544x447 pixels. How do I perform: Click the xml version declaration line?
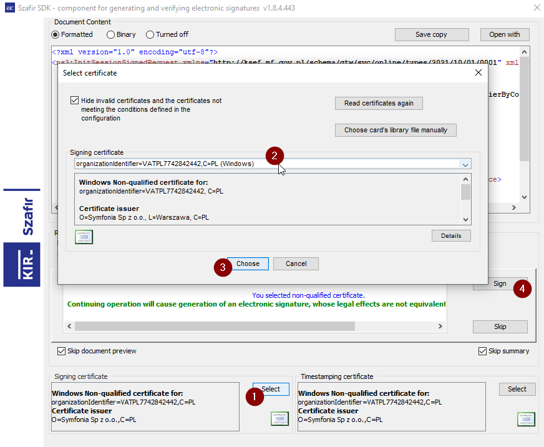tap(135, 52)
